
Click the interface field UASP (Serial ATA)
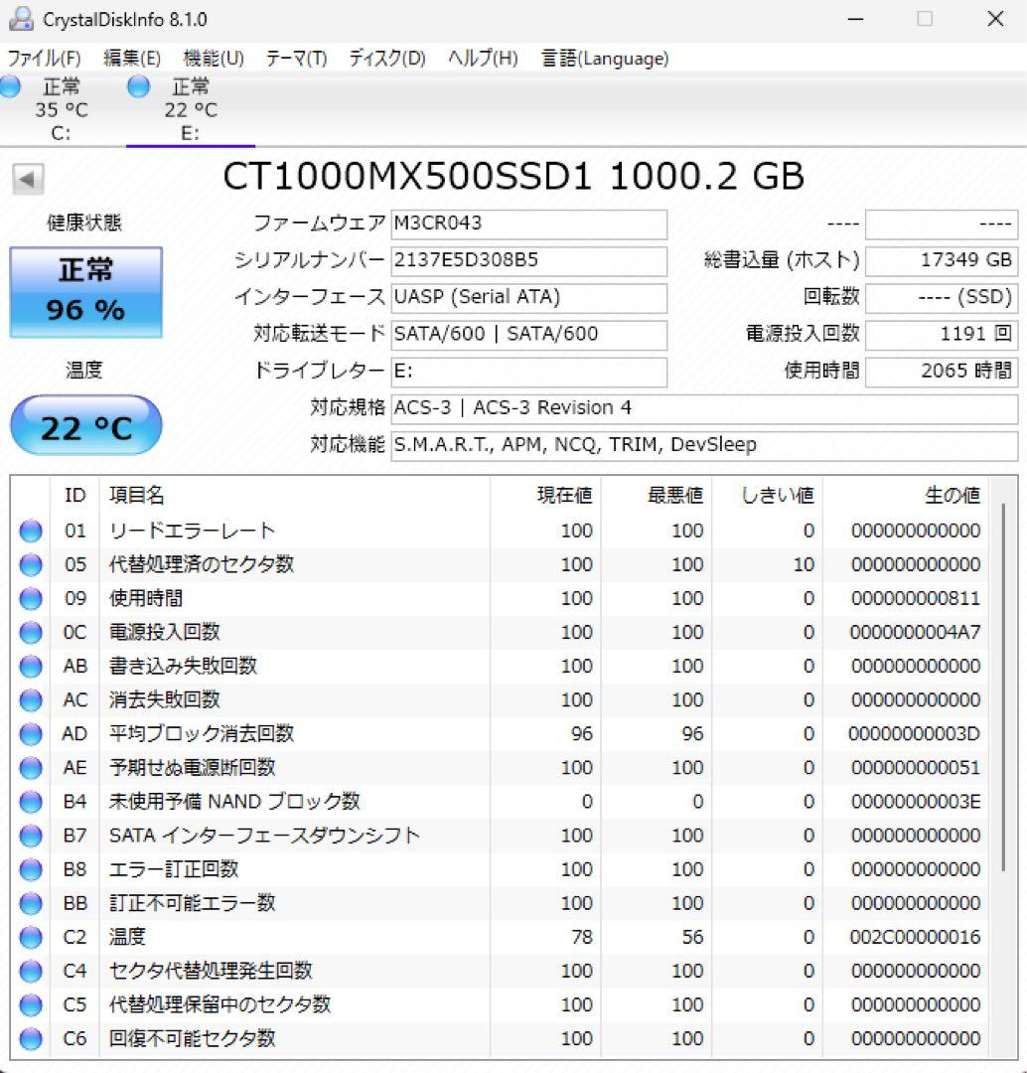pos(528,298)
